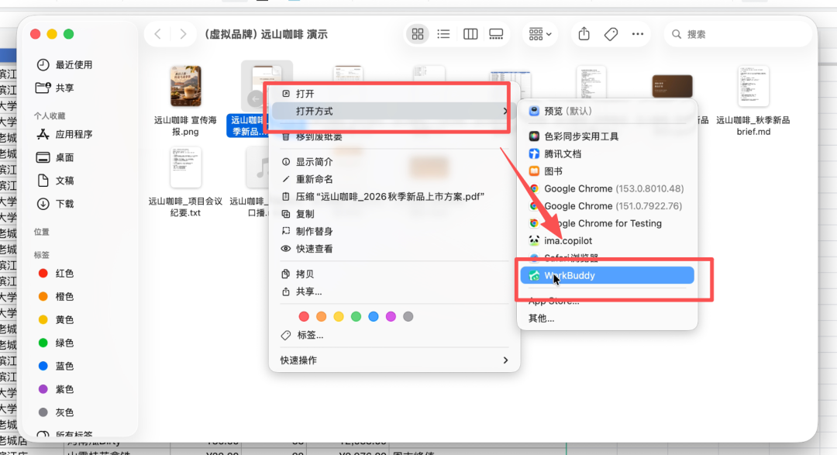837x455 pixels.
Task: Open with Google Chrome 151.0.7922.76
Action: click(x=607, y=206)
